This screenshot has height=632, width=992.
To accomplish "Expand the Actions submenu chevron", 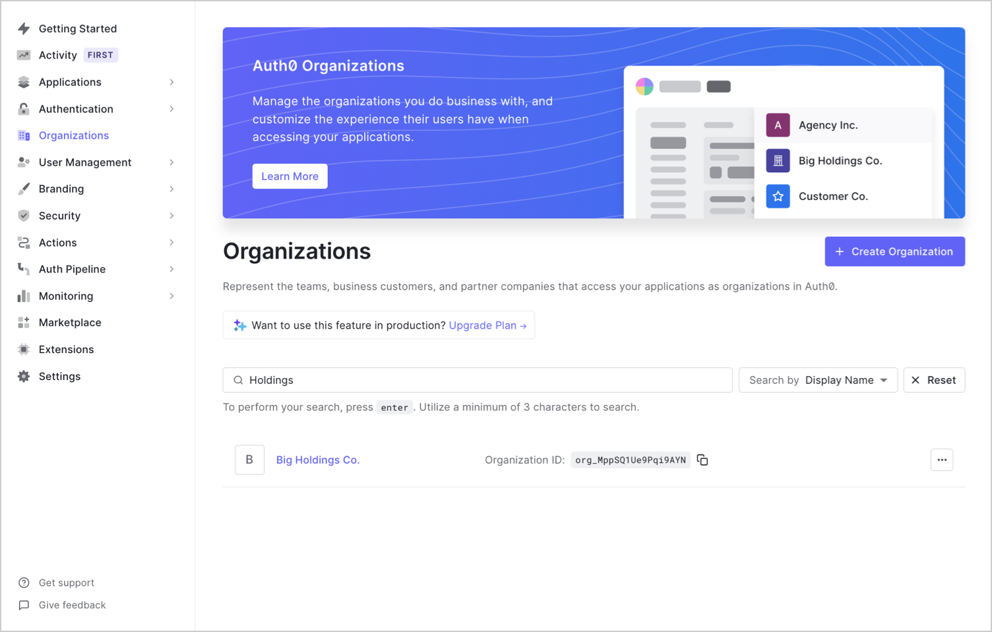I will tap(171, 243).
